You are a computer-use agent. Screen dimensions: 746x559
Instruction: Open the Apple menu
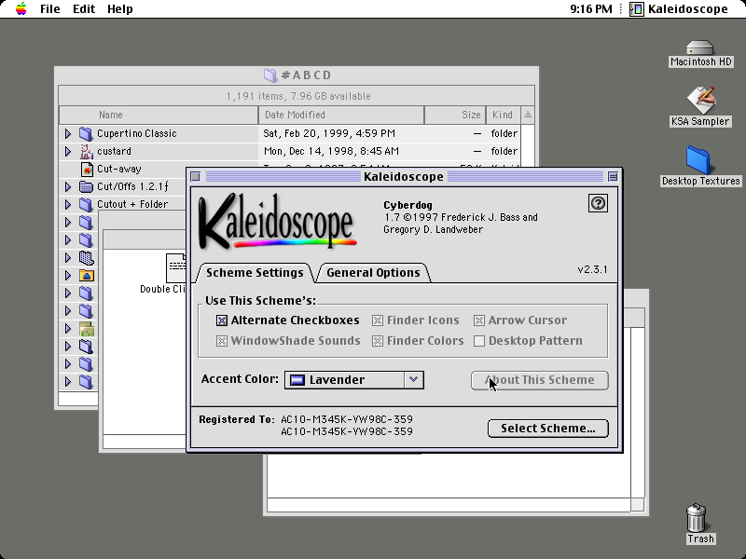[21, 8]
